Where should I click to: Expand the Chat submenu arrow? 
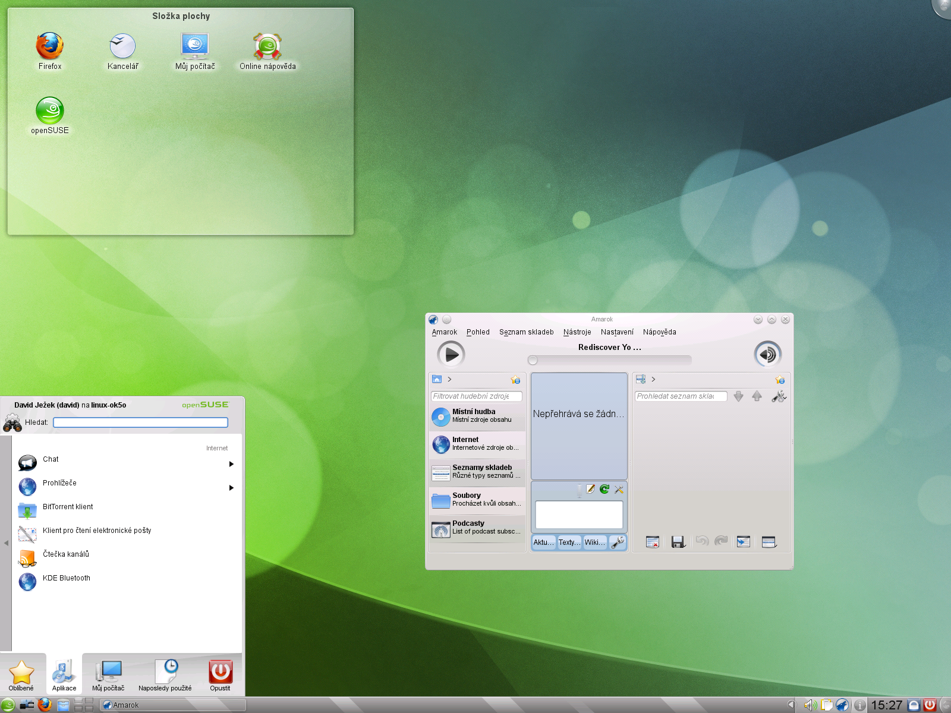(x=231, y=464)
